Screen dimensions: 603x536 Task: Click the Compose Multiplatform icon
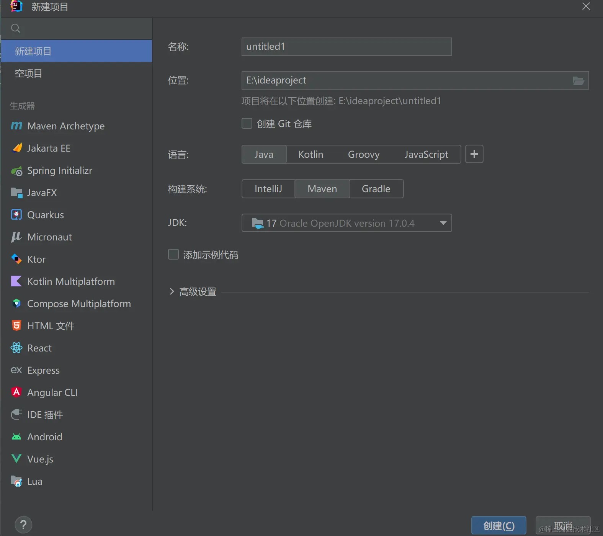[16, 304]
